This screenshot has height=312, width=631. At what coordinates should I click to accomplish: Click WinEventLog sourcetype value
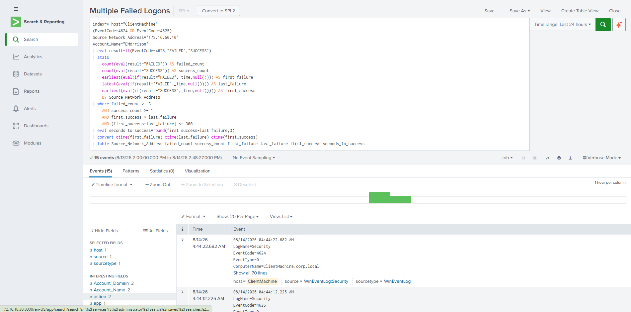(x=397, y=281)
